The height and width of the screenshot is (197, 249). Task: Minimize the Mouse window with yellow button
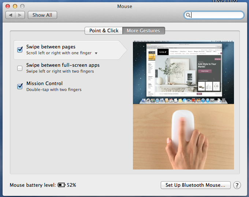click(15, 6)
